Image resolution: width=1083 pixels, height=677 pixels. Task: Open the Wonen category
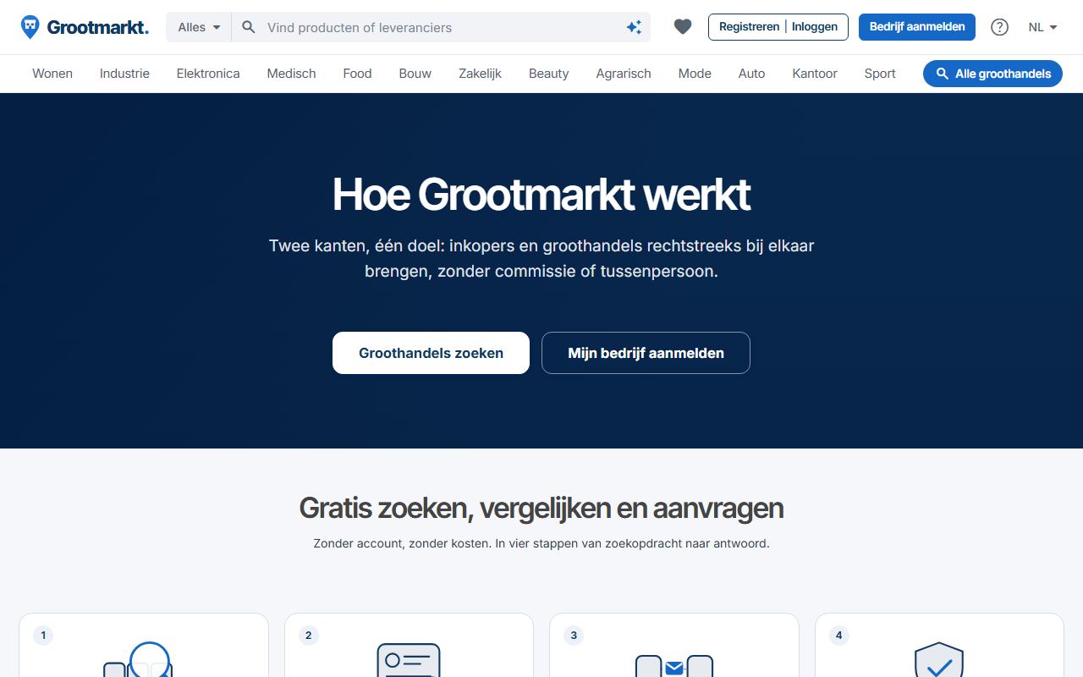coord(52,74)
